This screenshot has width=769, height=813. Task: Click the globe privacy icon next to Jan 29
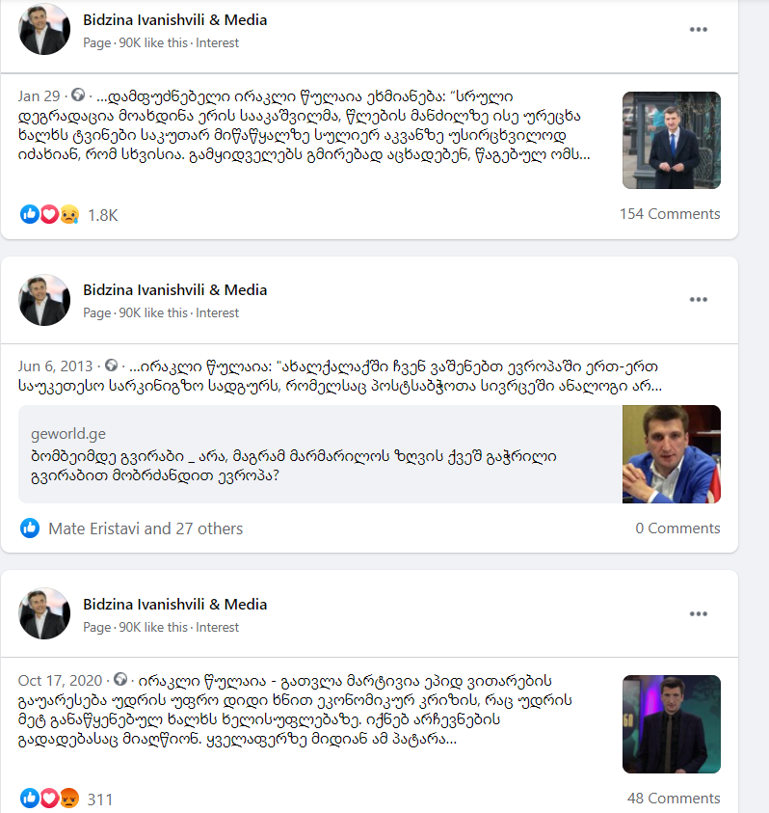point(78,95)
